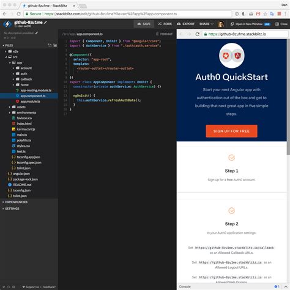Click the Step 1 checkmark icon
Viewport: 290px width, 290px height.
coord(231,158)
